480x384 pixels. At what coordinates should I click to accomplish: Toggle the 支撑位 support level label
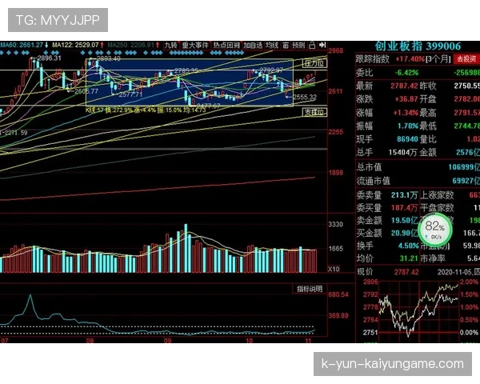(x=314, y=113)
